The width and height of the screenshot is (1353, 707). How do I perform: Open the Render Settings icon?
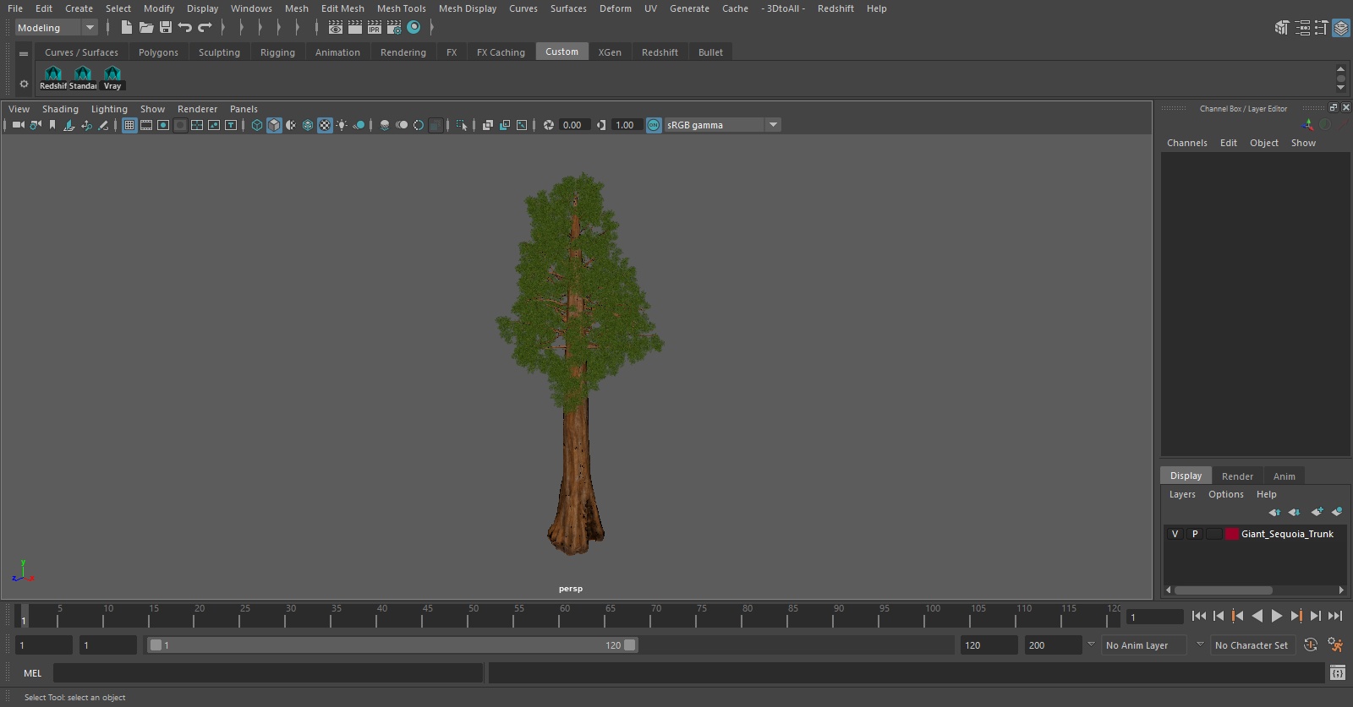394,28
